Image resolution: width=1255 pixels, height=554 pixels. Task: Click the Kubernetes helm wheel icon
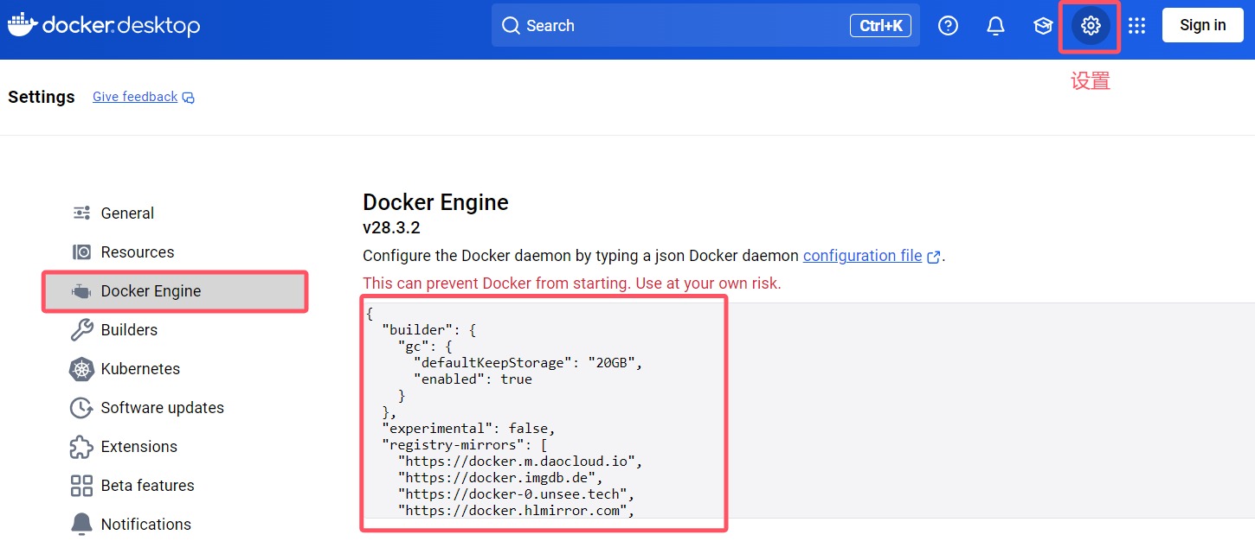pos(81,369)
